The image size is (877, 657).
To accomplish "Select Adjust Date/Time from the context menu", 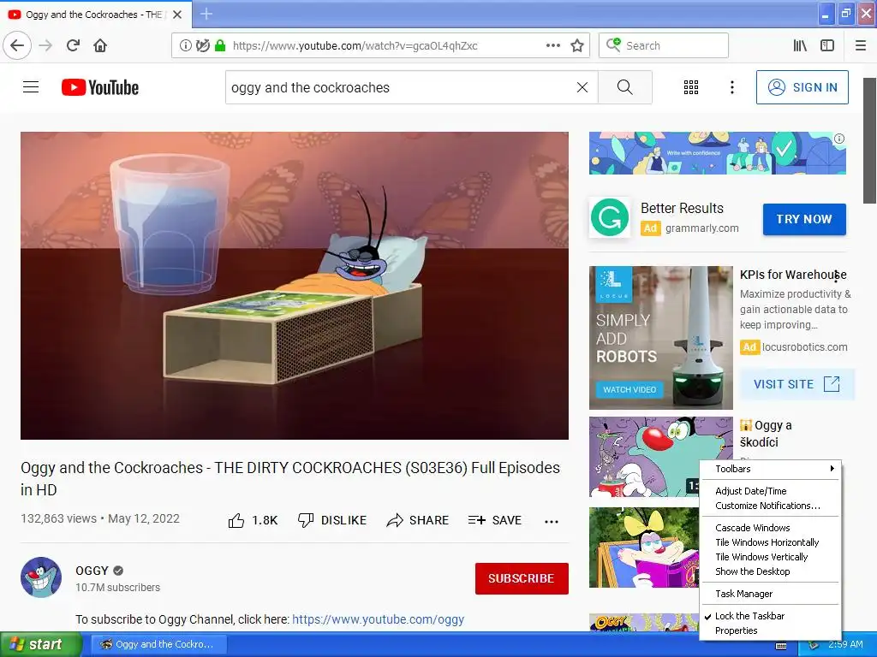I will click(770, 491).
